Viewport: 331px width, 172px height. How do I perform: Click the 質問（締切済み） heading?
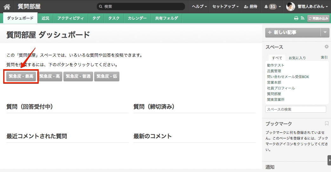pyautogui.click(x=154, y=107)
